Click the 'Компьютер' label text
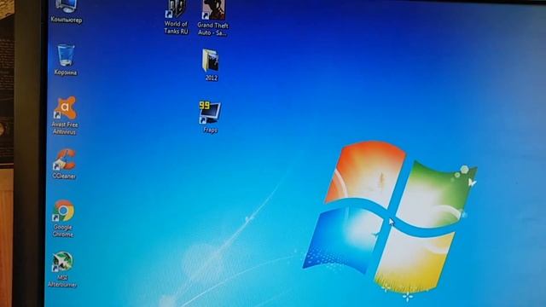Image resolution: width=546 pixels, height=307 pixels. click(67, 20)
